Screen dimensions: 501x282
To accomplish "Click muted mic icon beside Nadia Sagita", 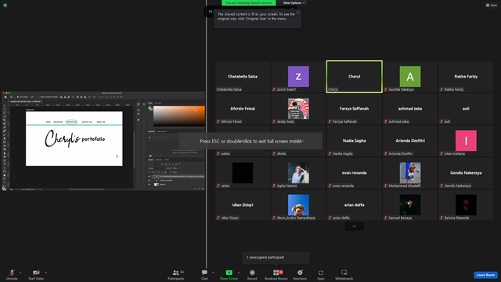I will 330,154.
